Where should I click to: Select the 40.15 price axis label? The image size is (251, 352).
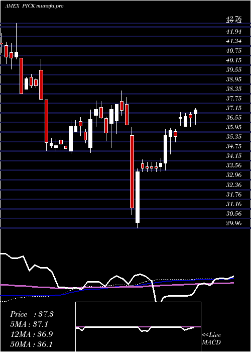(x=234, y=60)
